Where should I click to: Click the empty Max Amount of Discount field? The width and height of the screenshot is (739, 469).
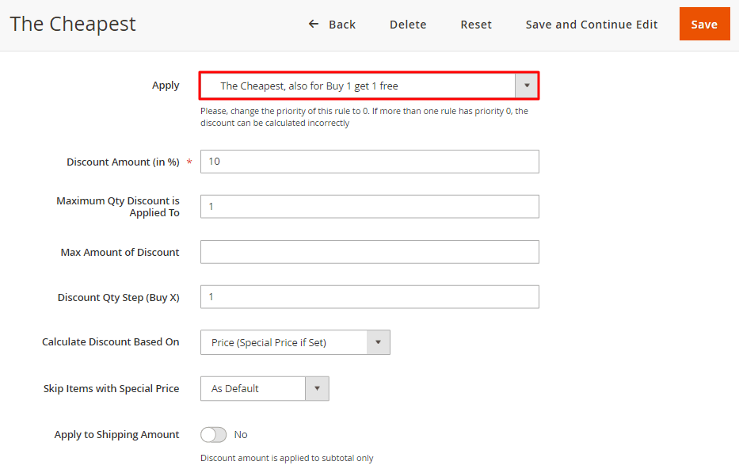click(369, 252)
